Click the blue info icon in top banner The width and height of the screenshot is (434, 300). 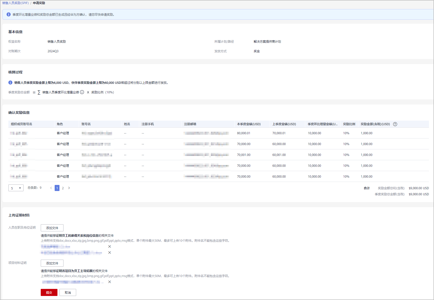coord(9,15)
